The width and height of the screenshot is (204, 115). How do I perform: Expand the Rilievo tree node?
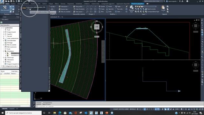tap(4, 62)
